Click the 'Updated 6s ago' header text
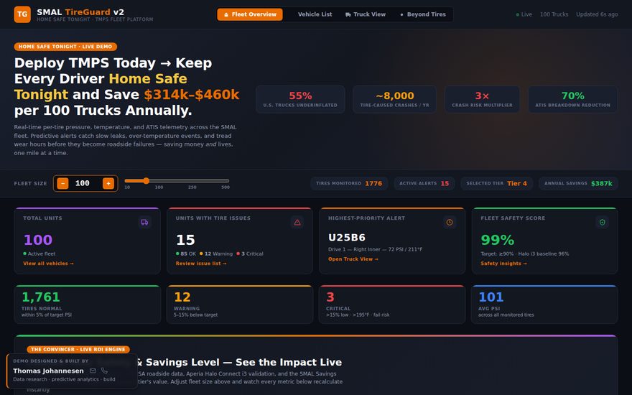 pos(597,14)
